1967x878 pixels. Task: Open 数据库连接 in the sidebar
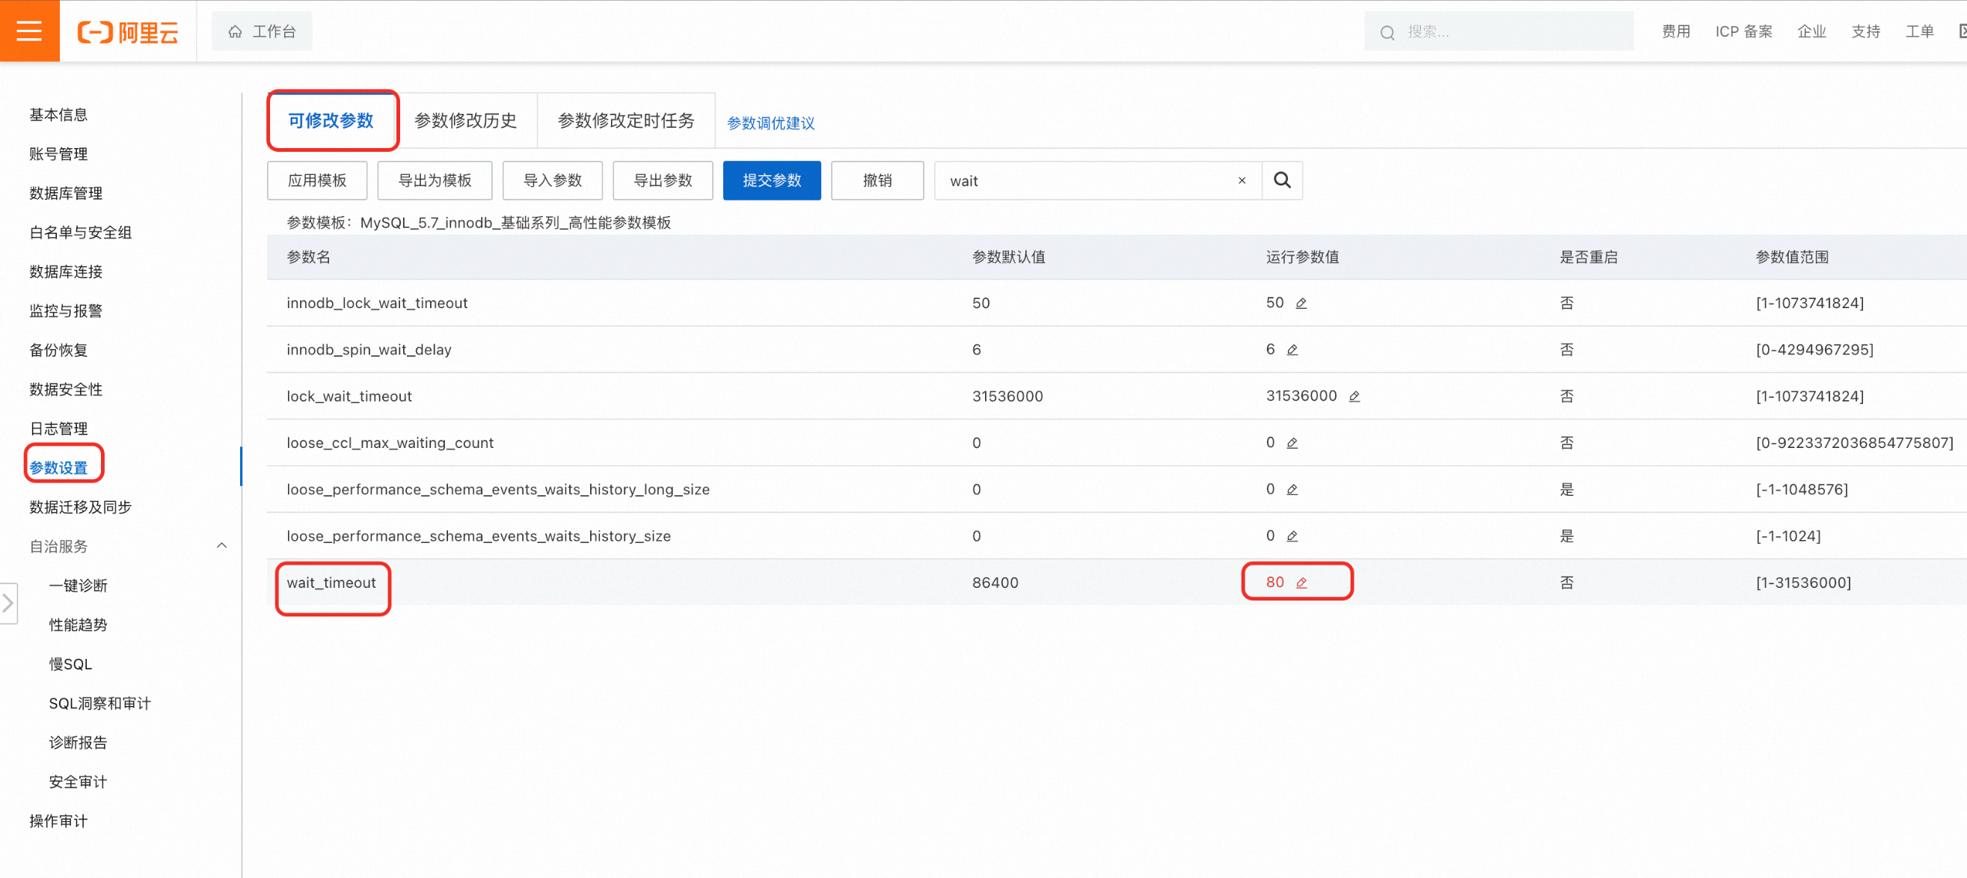coord(66,271)
